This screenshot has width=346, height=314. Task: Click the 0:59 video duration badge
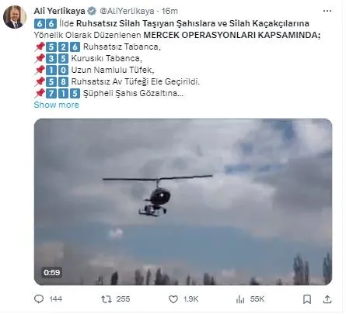point(52,272)
